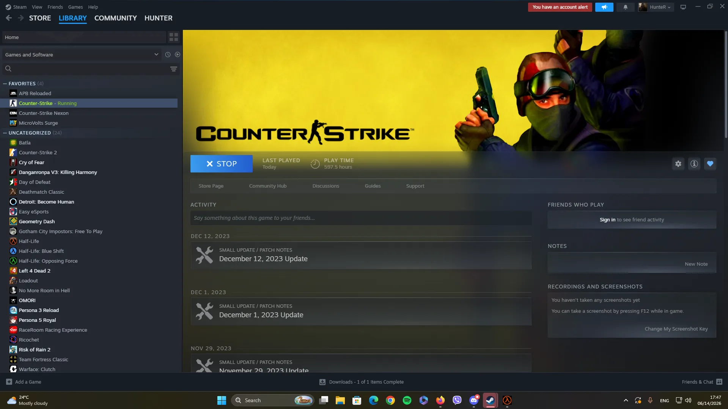Open the HunteR account dropdown

(x=656, y=7)
